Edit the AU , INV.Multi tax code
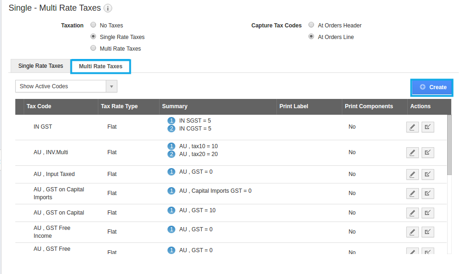The height and width of the screenshot is (274, 462). click(x=412, y=152)
